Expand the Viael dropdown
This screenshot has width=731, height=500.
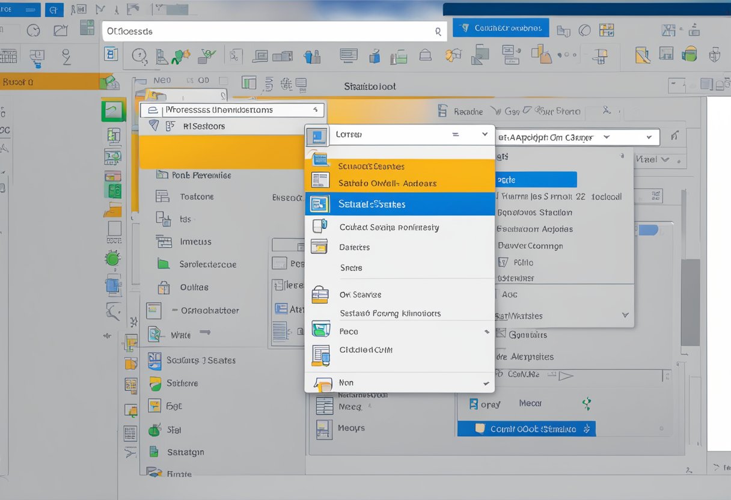[664, 159]
